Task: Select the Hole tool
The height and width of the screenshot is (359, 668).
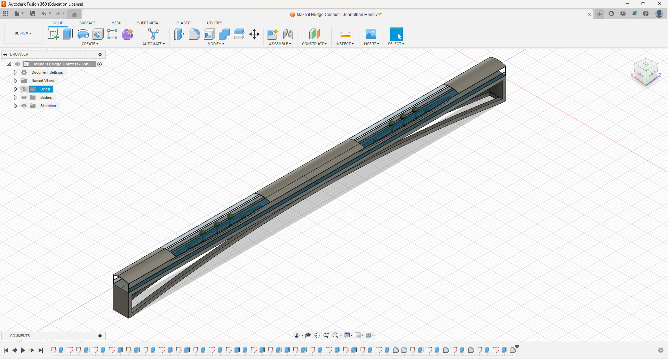Action: pos(98,34)
